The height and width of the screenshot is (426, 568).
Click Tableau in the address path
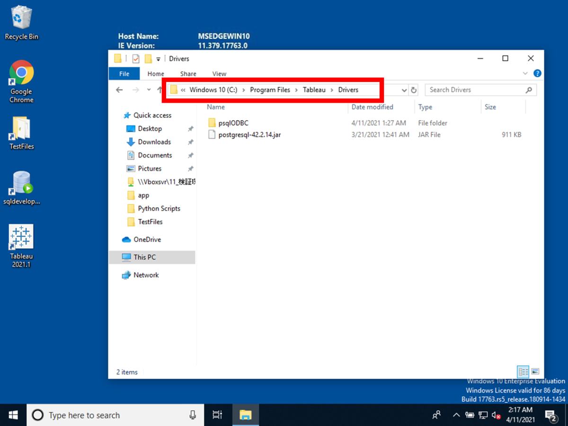[x=314, y=90]
